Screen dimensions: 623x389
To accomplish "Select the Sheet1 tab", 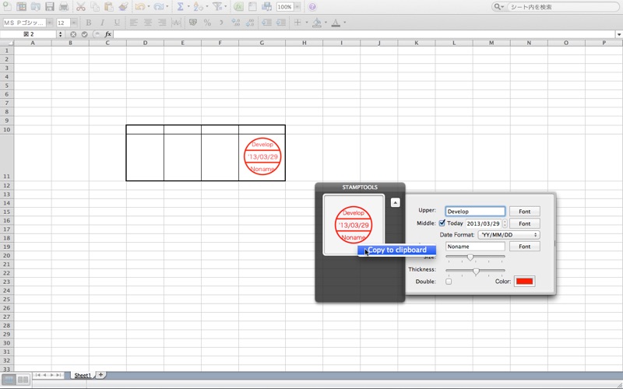I will pos(83,375).
